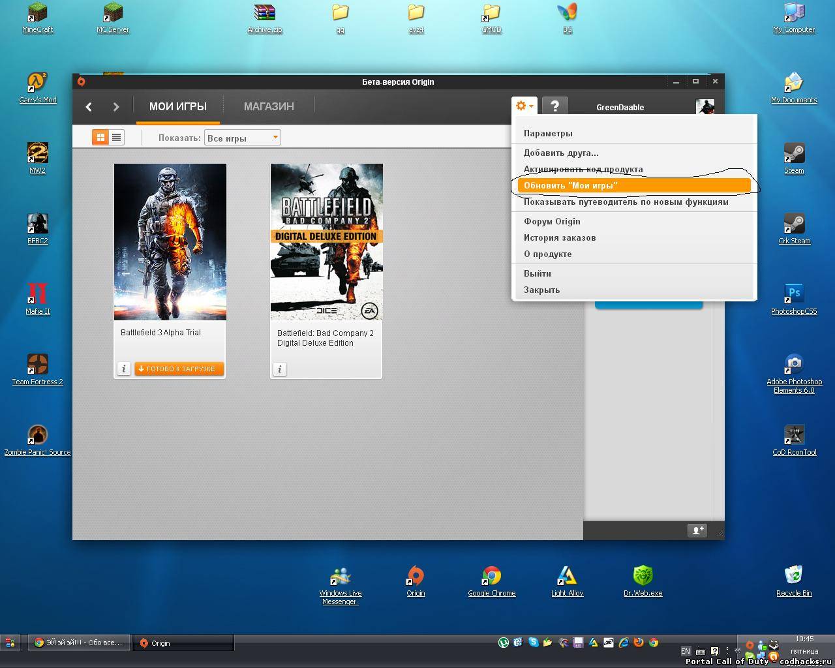The image size is (835, 668).
Task: Select the MC Server desktop icon
Action: pos(114,18)
